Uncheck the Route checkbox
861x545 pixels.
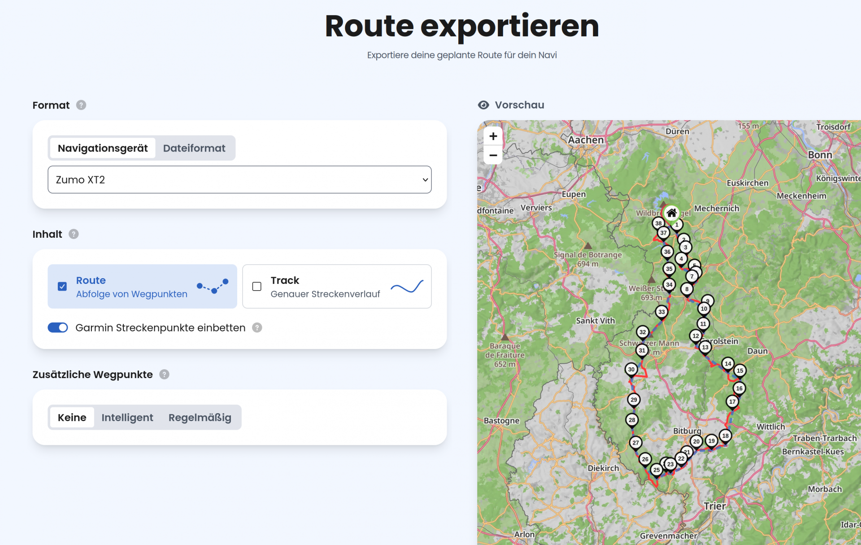62,286
